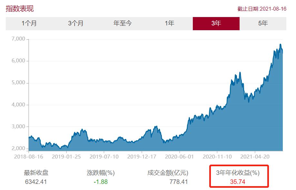Click the 截止日期 2021-08-16 text

(x=262, y=9)
